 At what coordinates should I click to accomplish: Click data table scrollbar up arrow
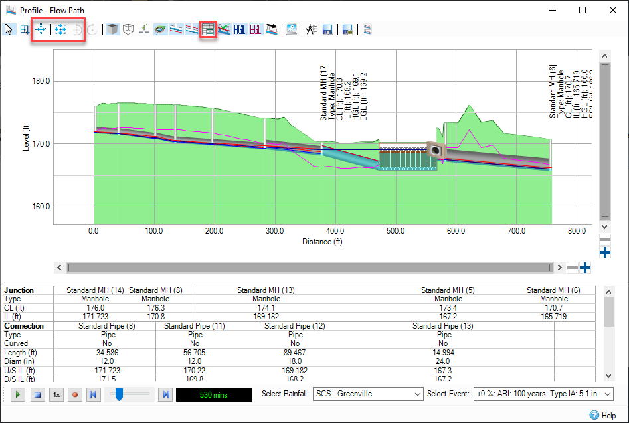point(608,292)
